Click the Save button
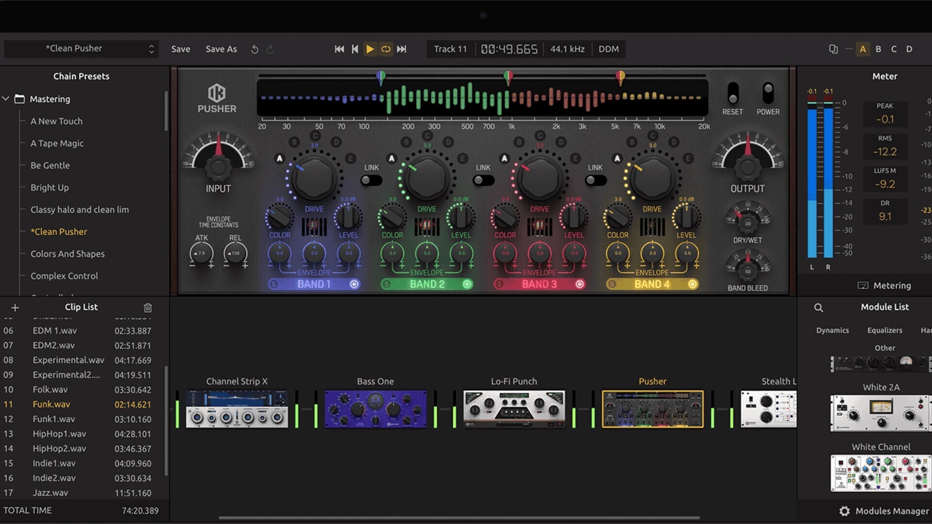Image resolution: width=932 pixels, height=524 pixels. click(181, 49)
